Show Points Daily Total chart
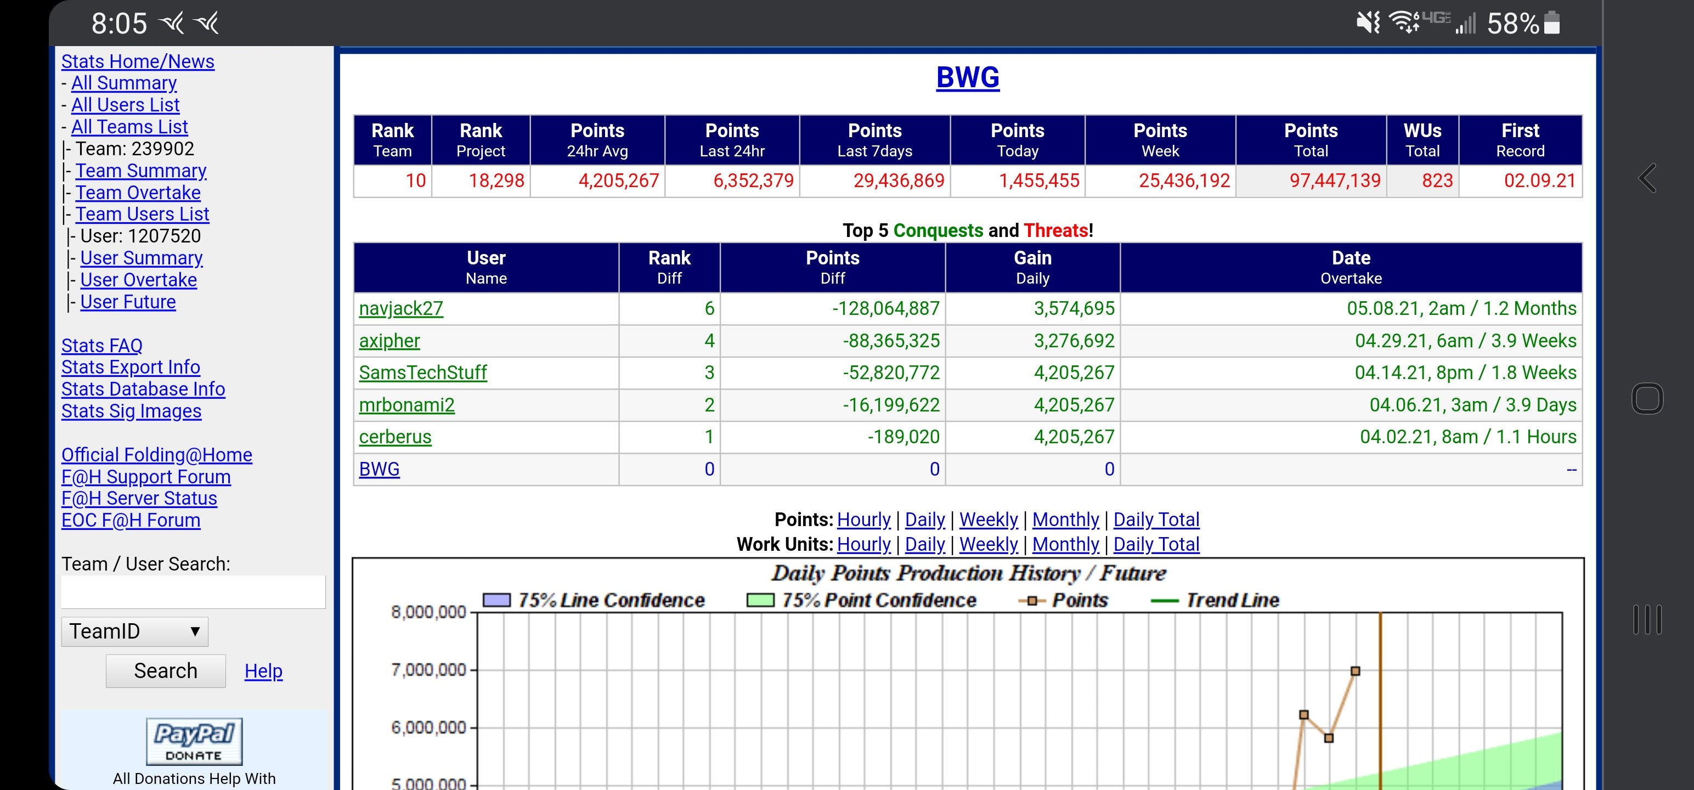 point(1157,520)
